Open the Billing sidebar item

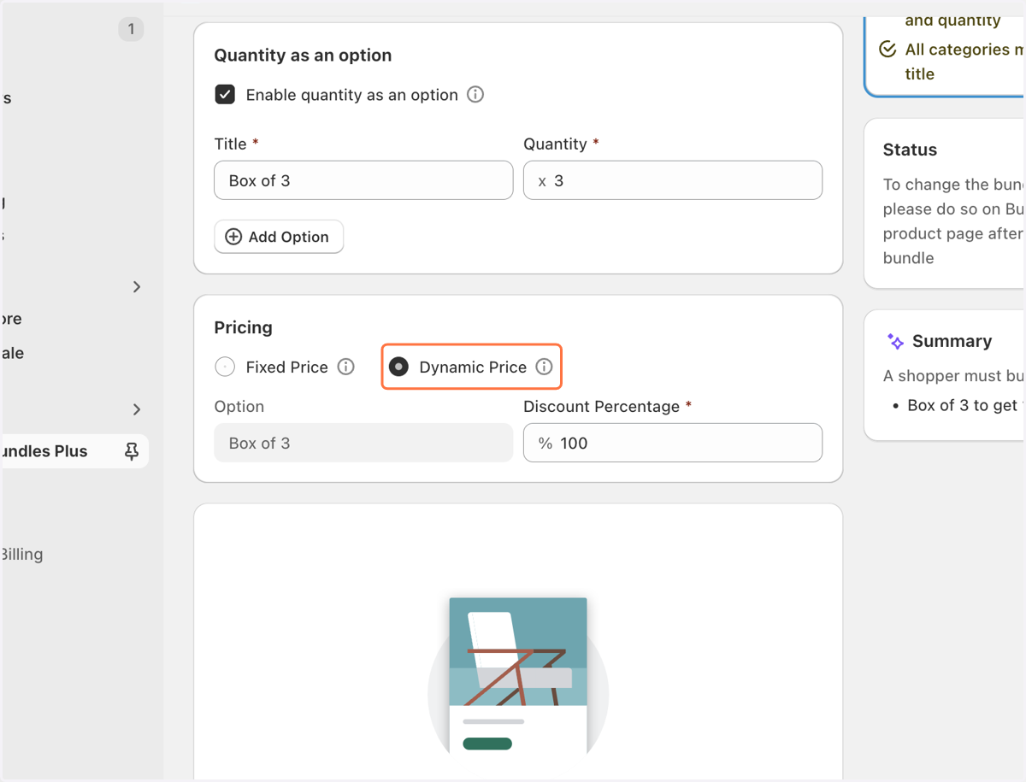[x=21, y=554]
